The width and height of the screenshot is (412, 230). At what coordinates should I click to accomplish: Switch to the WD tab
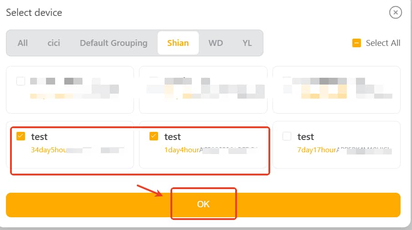pyautogui.click(x=216, y=43)
